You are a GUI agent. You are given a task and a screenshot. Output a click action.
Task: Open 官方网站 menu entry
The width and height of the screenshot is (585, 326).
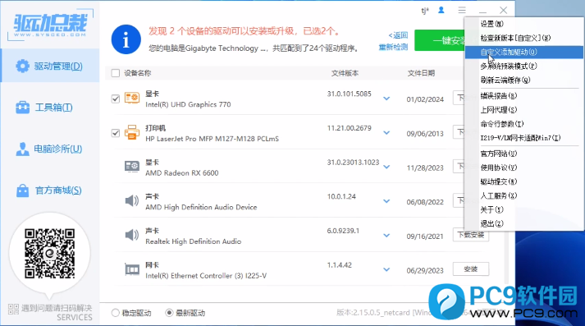pos(523,154)
